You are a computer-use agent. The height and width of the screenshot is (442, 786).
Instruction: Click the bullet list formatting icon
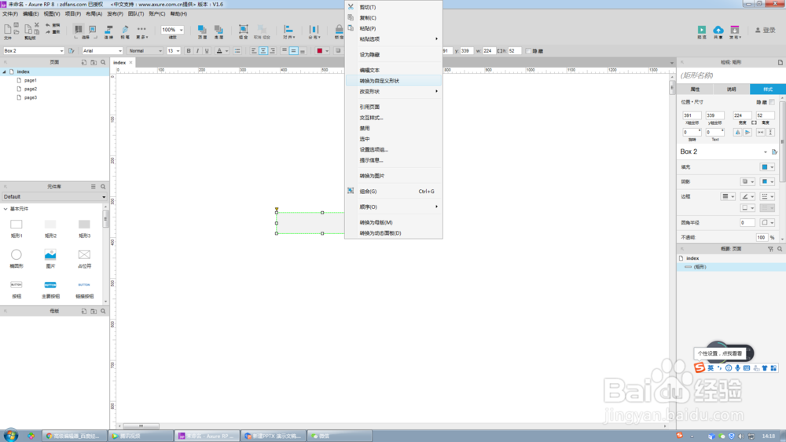coord(237,50)
